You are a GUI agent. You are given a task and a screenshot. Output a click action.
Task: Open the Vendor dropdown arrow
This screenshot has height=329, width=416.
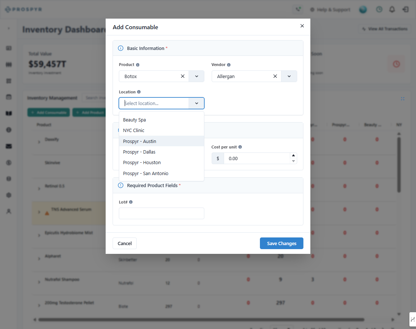click(x=289, y=76)
